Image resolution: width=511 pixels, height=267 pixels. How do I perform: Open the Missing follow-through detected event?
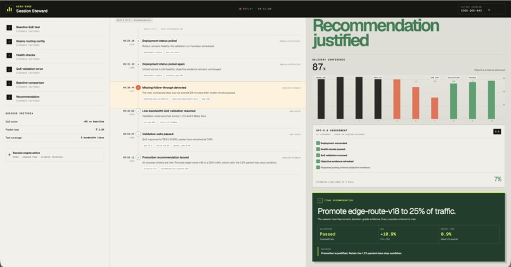[164, 88]
